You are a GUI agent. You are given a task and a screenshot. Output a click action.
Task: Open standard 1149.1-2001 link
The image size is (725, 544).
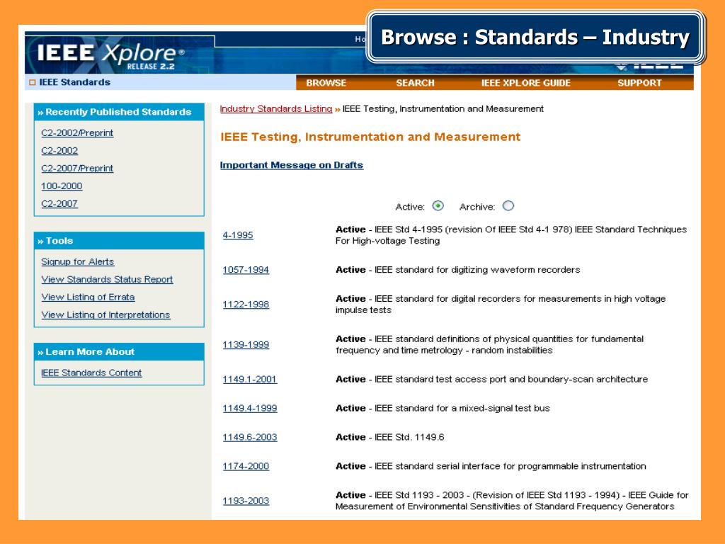250,380
